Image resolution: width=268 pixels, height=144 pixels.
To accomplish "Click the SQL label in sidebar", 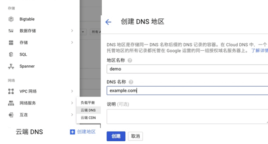I will (23, 54).
